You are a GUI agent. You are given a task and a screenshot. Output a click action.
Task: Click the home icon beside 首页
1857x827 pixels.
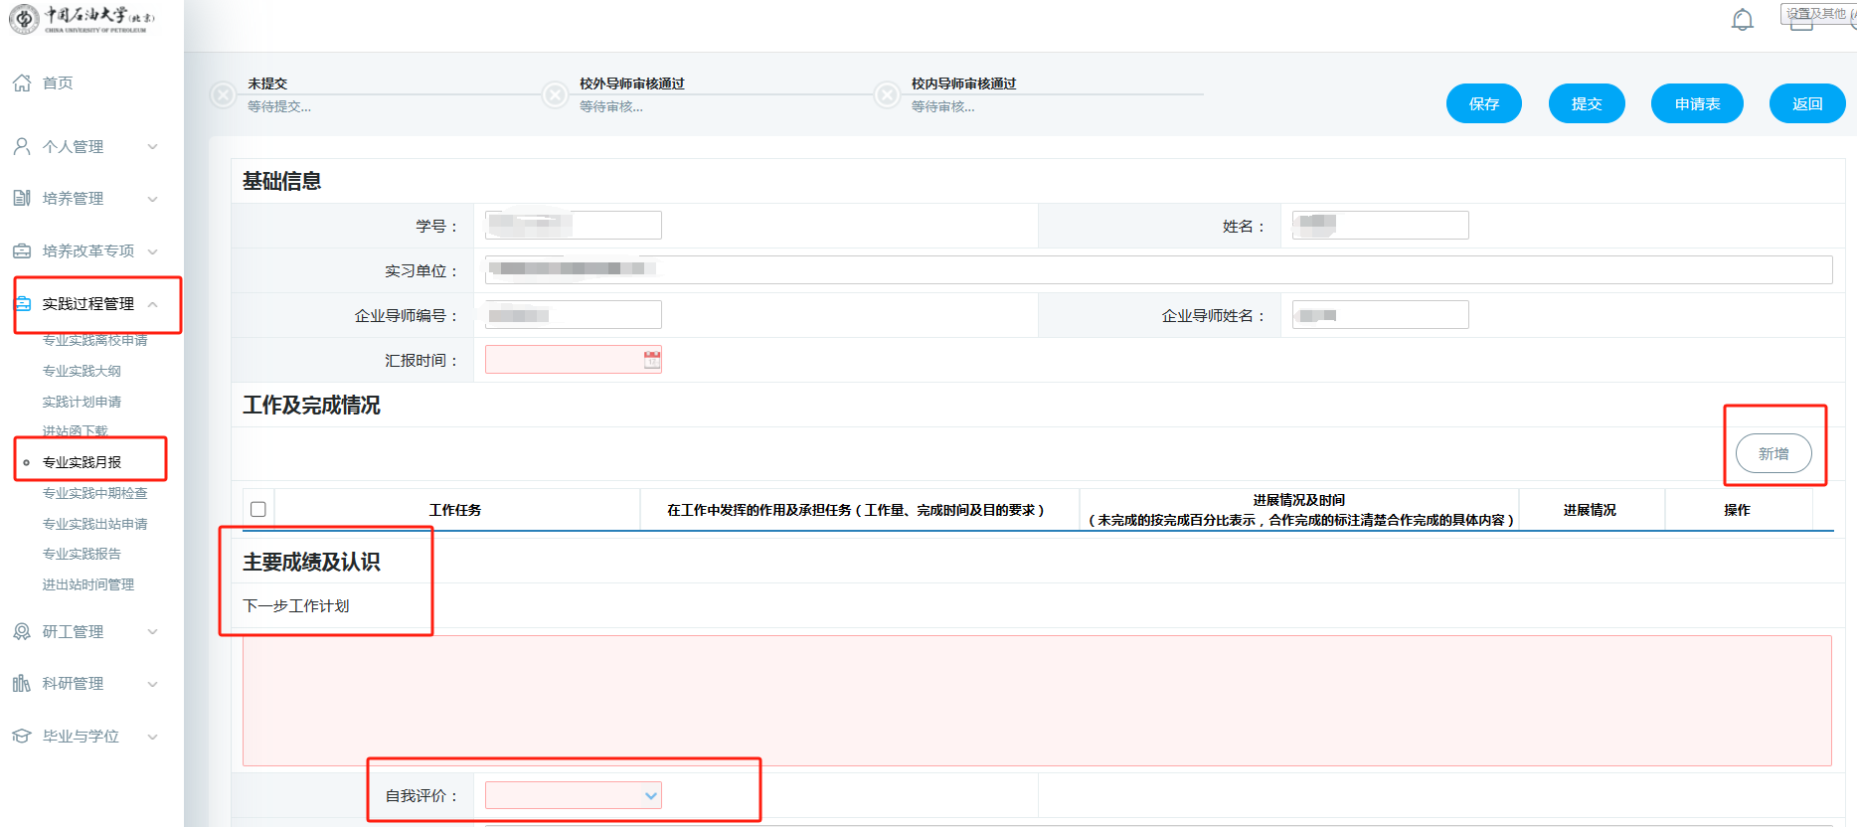pos(22,83)
